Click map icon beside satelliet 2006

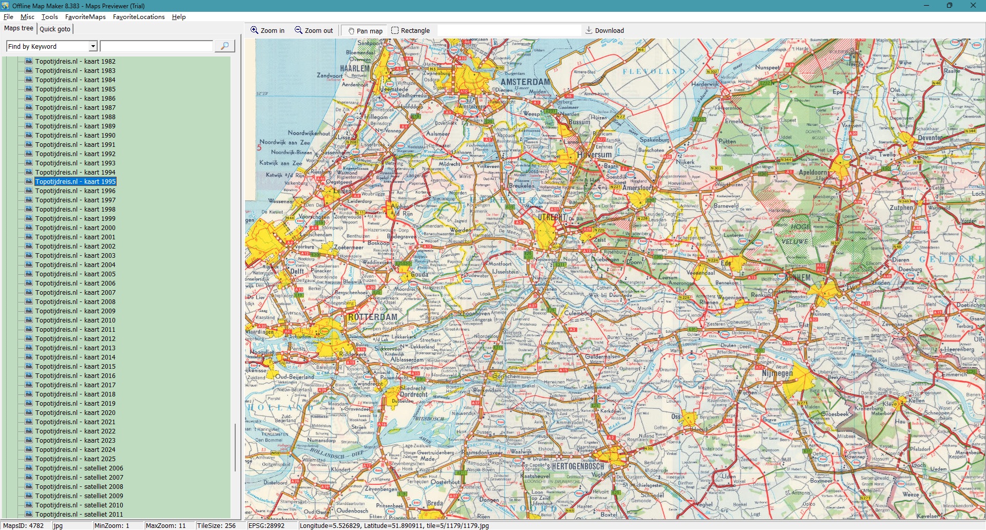tap(29, 468)
